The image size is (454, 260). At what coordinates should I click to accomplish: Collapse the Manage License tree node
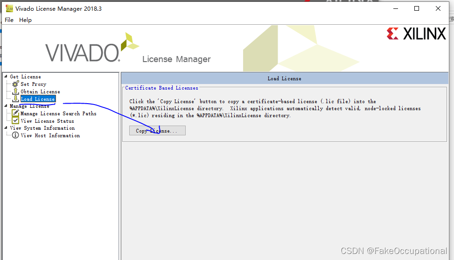(6, 106)
